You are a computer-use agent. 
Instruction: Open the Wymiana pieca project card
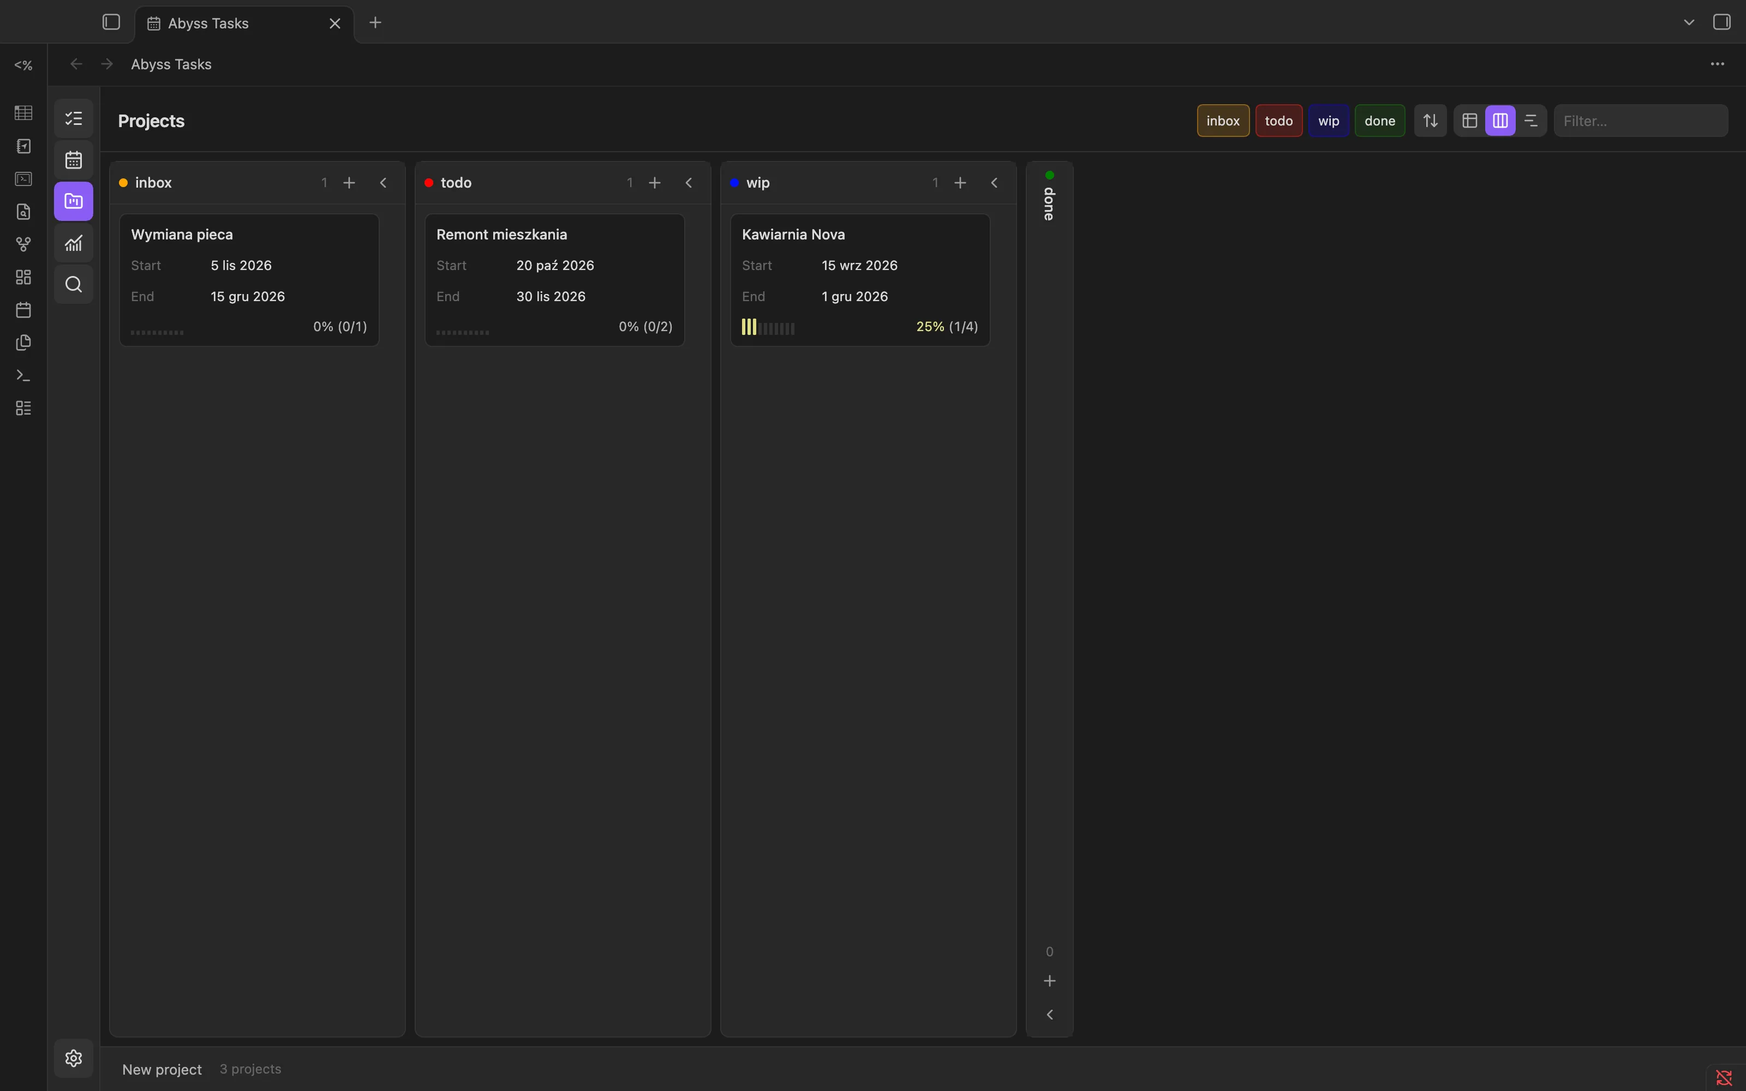click(x=249, y=280)
